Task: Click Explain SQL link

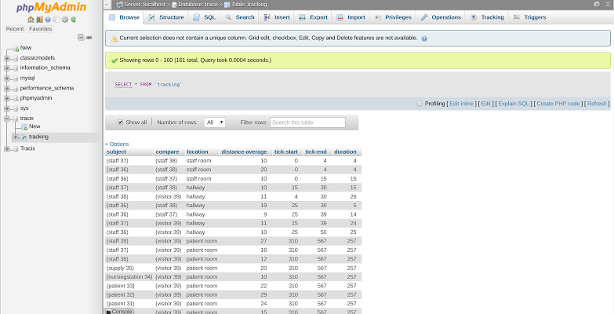Action: [514, 104]
